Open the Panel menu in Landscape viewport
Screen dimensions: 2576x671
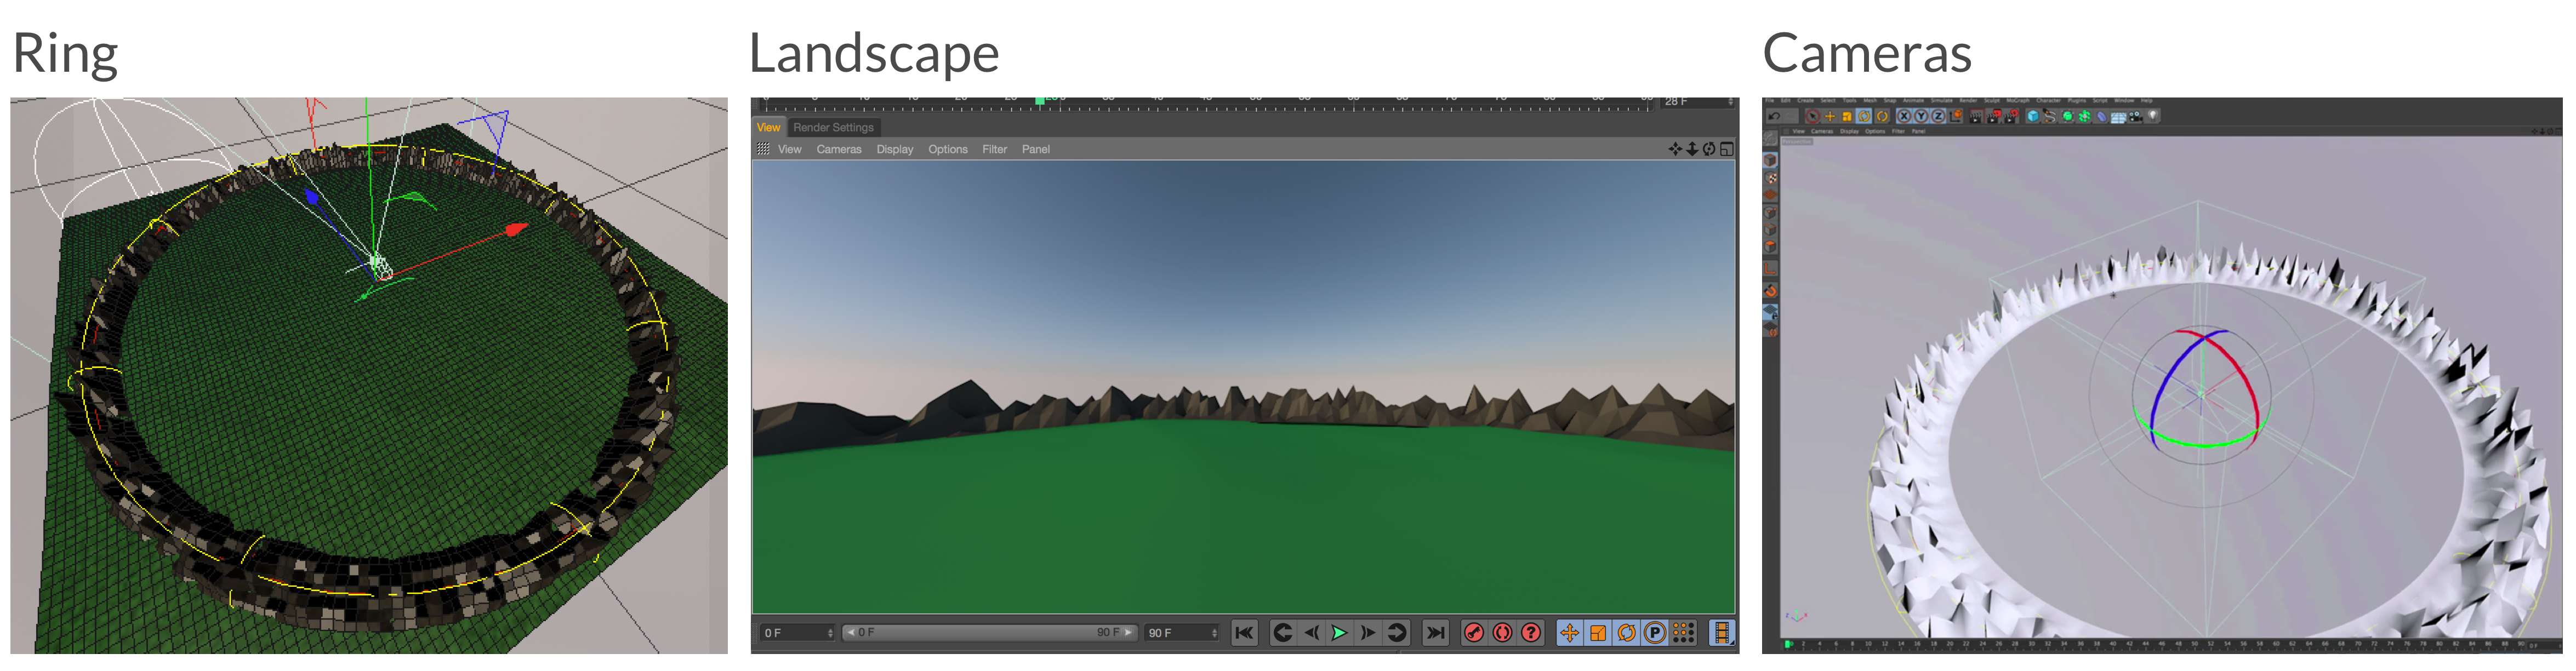tap(1035, 149)
